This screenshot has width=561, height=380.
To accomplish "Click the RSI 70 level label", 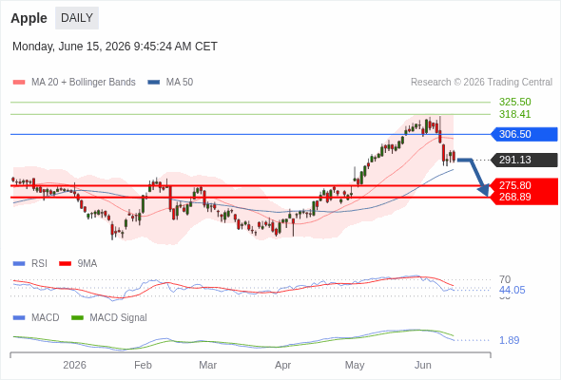I will (505, 279).
